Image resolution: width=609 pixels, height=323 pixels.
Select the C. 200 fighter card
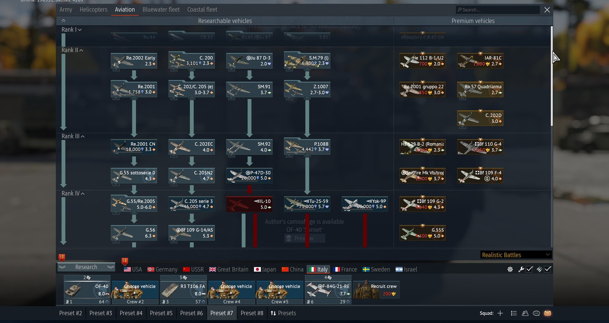[191, 61]
